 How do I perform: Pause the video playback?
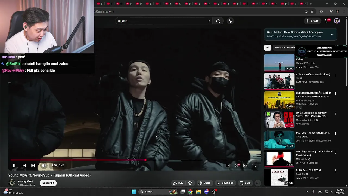(14, 166)
